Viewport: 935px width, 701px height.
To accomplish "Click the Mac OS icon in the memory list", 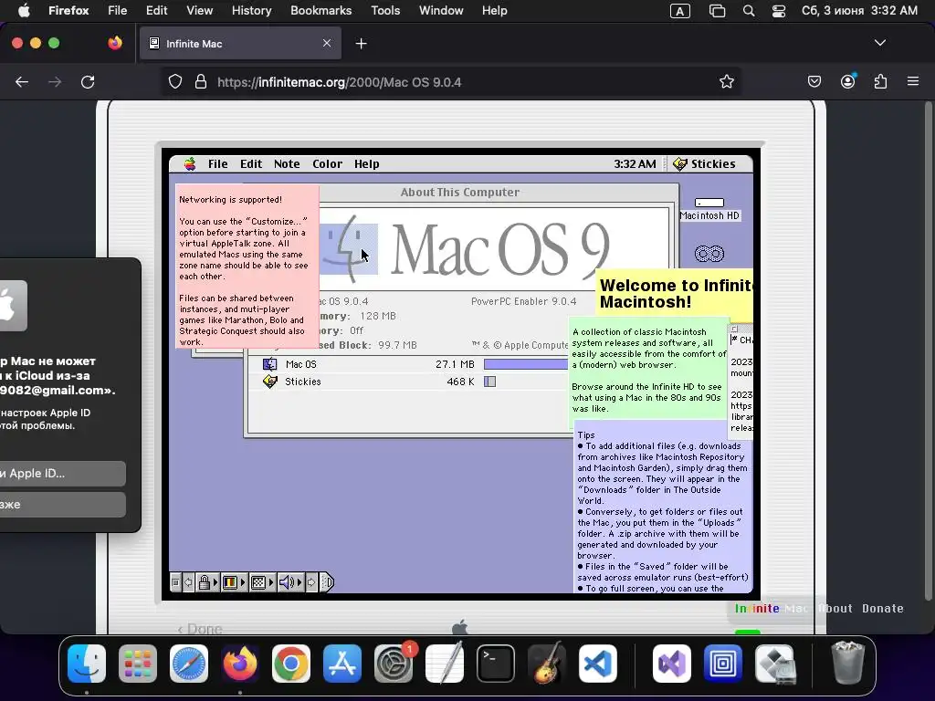I will 269,364.
